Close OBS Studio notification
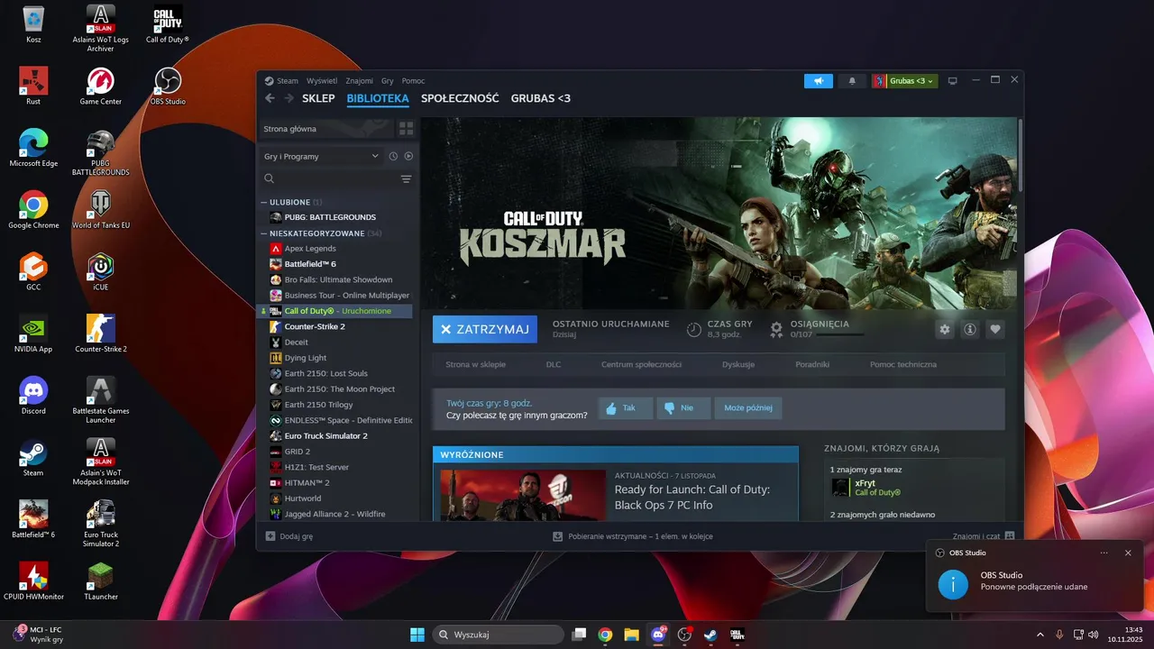Image resolution: width=1154 pixels, height=649 pixels. click(x=1128, y=553)
